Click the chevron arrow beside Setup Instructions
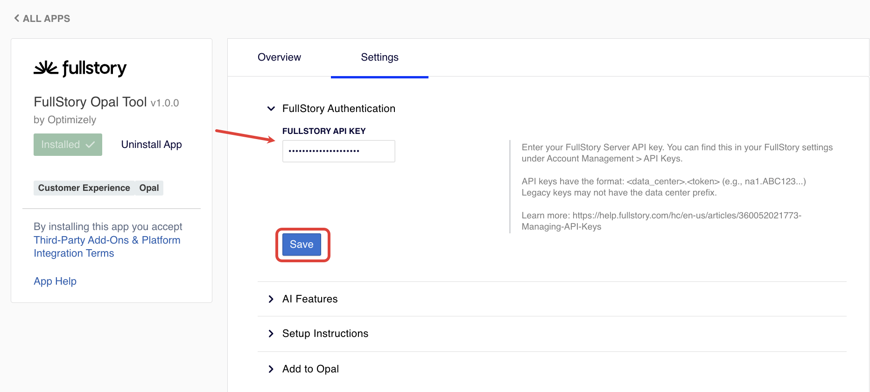The height and width of the screenshot is (392, 870). [x=271, y=334]
